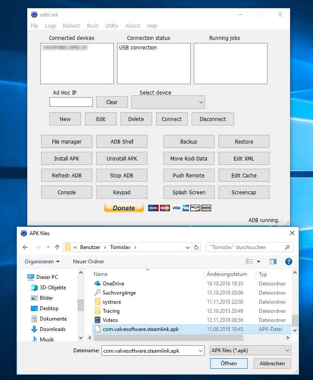Image resolution: width=313 pixels, height=380 pixels.
Task: Expand the Organisieren menu
Action: click(x=42, y=262)
